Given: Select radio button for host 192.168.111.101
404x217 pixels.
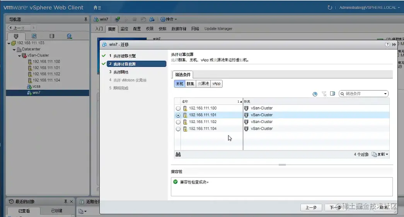Looking at the screenshot, I should 178,115.
